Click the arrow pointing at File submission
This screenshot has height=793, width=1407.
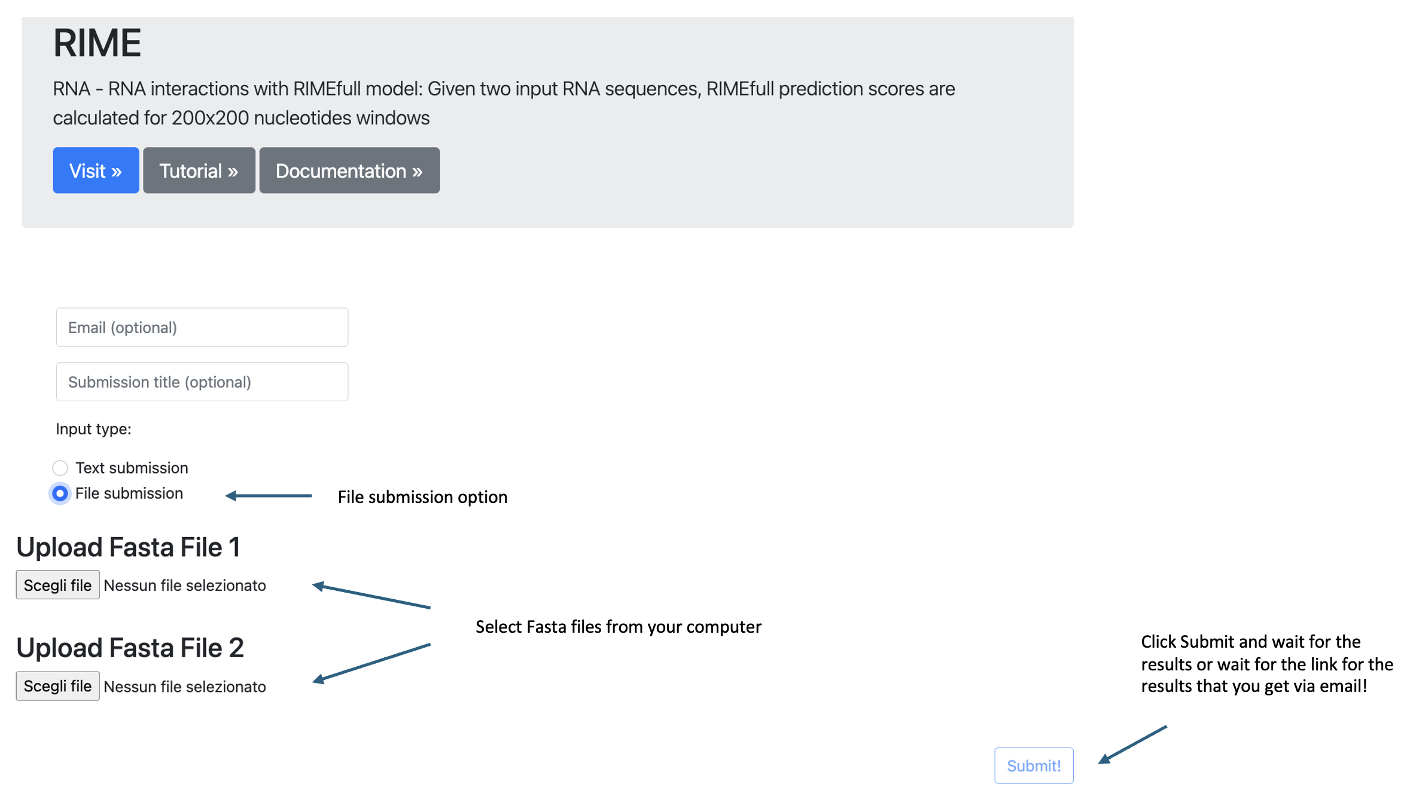pyautogui.click(x=268, y=496)
